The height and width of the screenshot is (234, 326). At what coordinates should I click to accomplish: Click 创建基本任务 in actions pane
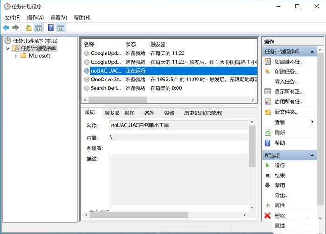pyautogui.click(x=288, y=61)
